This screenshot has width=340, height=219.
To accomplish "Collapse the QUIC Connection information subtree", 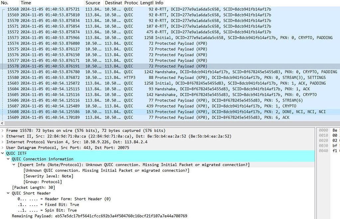I will tap(8, 159).
